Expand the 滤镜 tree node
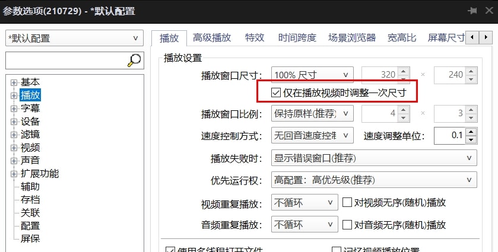 [14, 135]
